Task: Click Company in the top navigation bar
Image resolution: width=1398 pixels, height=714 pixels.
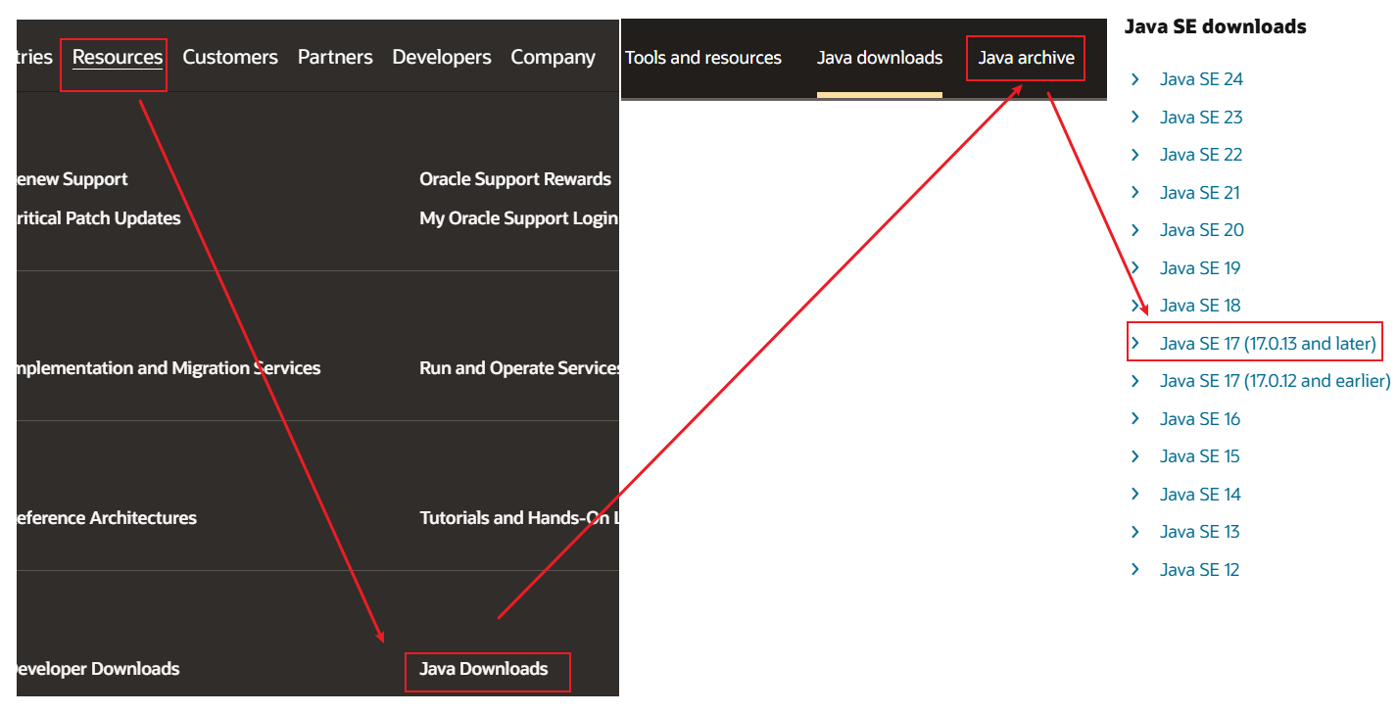Action: (x=553, y=58)
